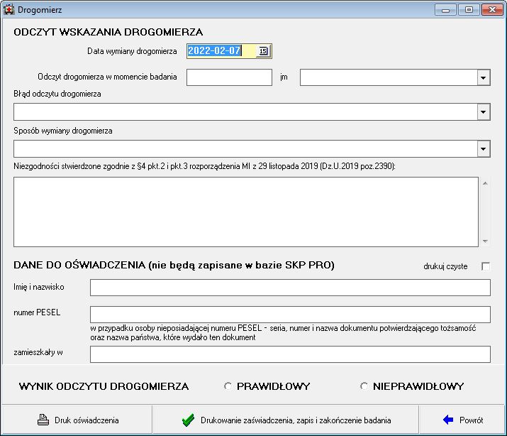Image resolution: width=507 pixels, height=436 pixels.
Task: Expand Sposób wymiany drogomierza dropdown
Action: coord(484,148)
